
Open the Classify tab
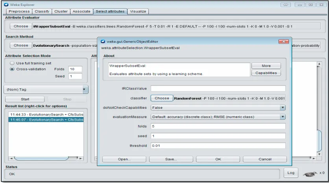[42, 11]
